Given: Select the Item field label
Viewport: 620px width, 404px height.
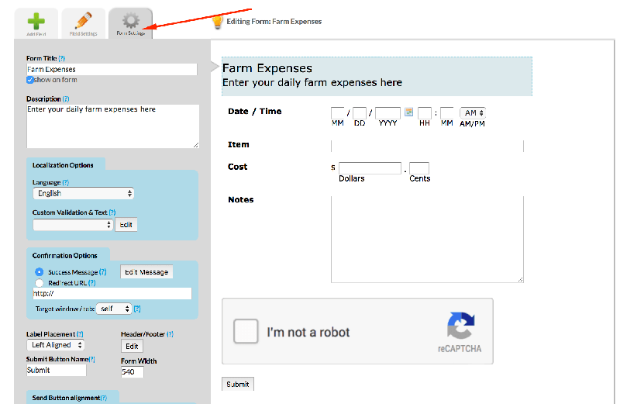Looking at the screenshot, I should (x=239, y=144).
